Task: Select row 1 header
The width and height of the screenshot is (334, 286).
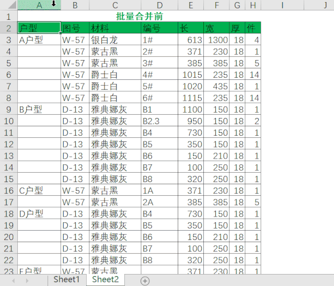Action: [8, 17]
